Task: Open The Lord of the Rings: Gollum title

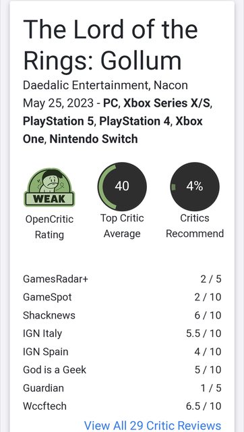Action: click(x=111, y=45)
